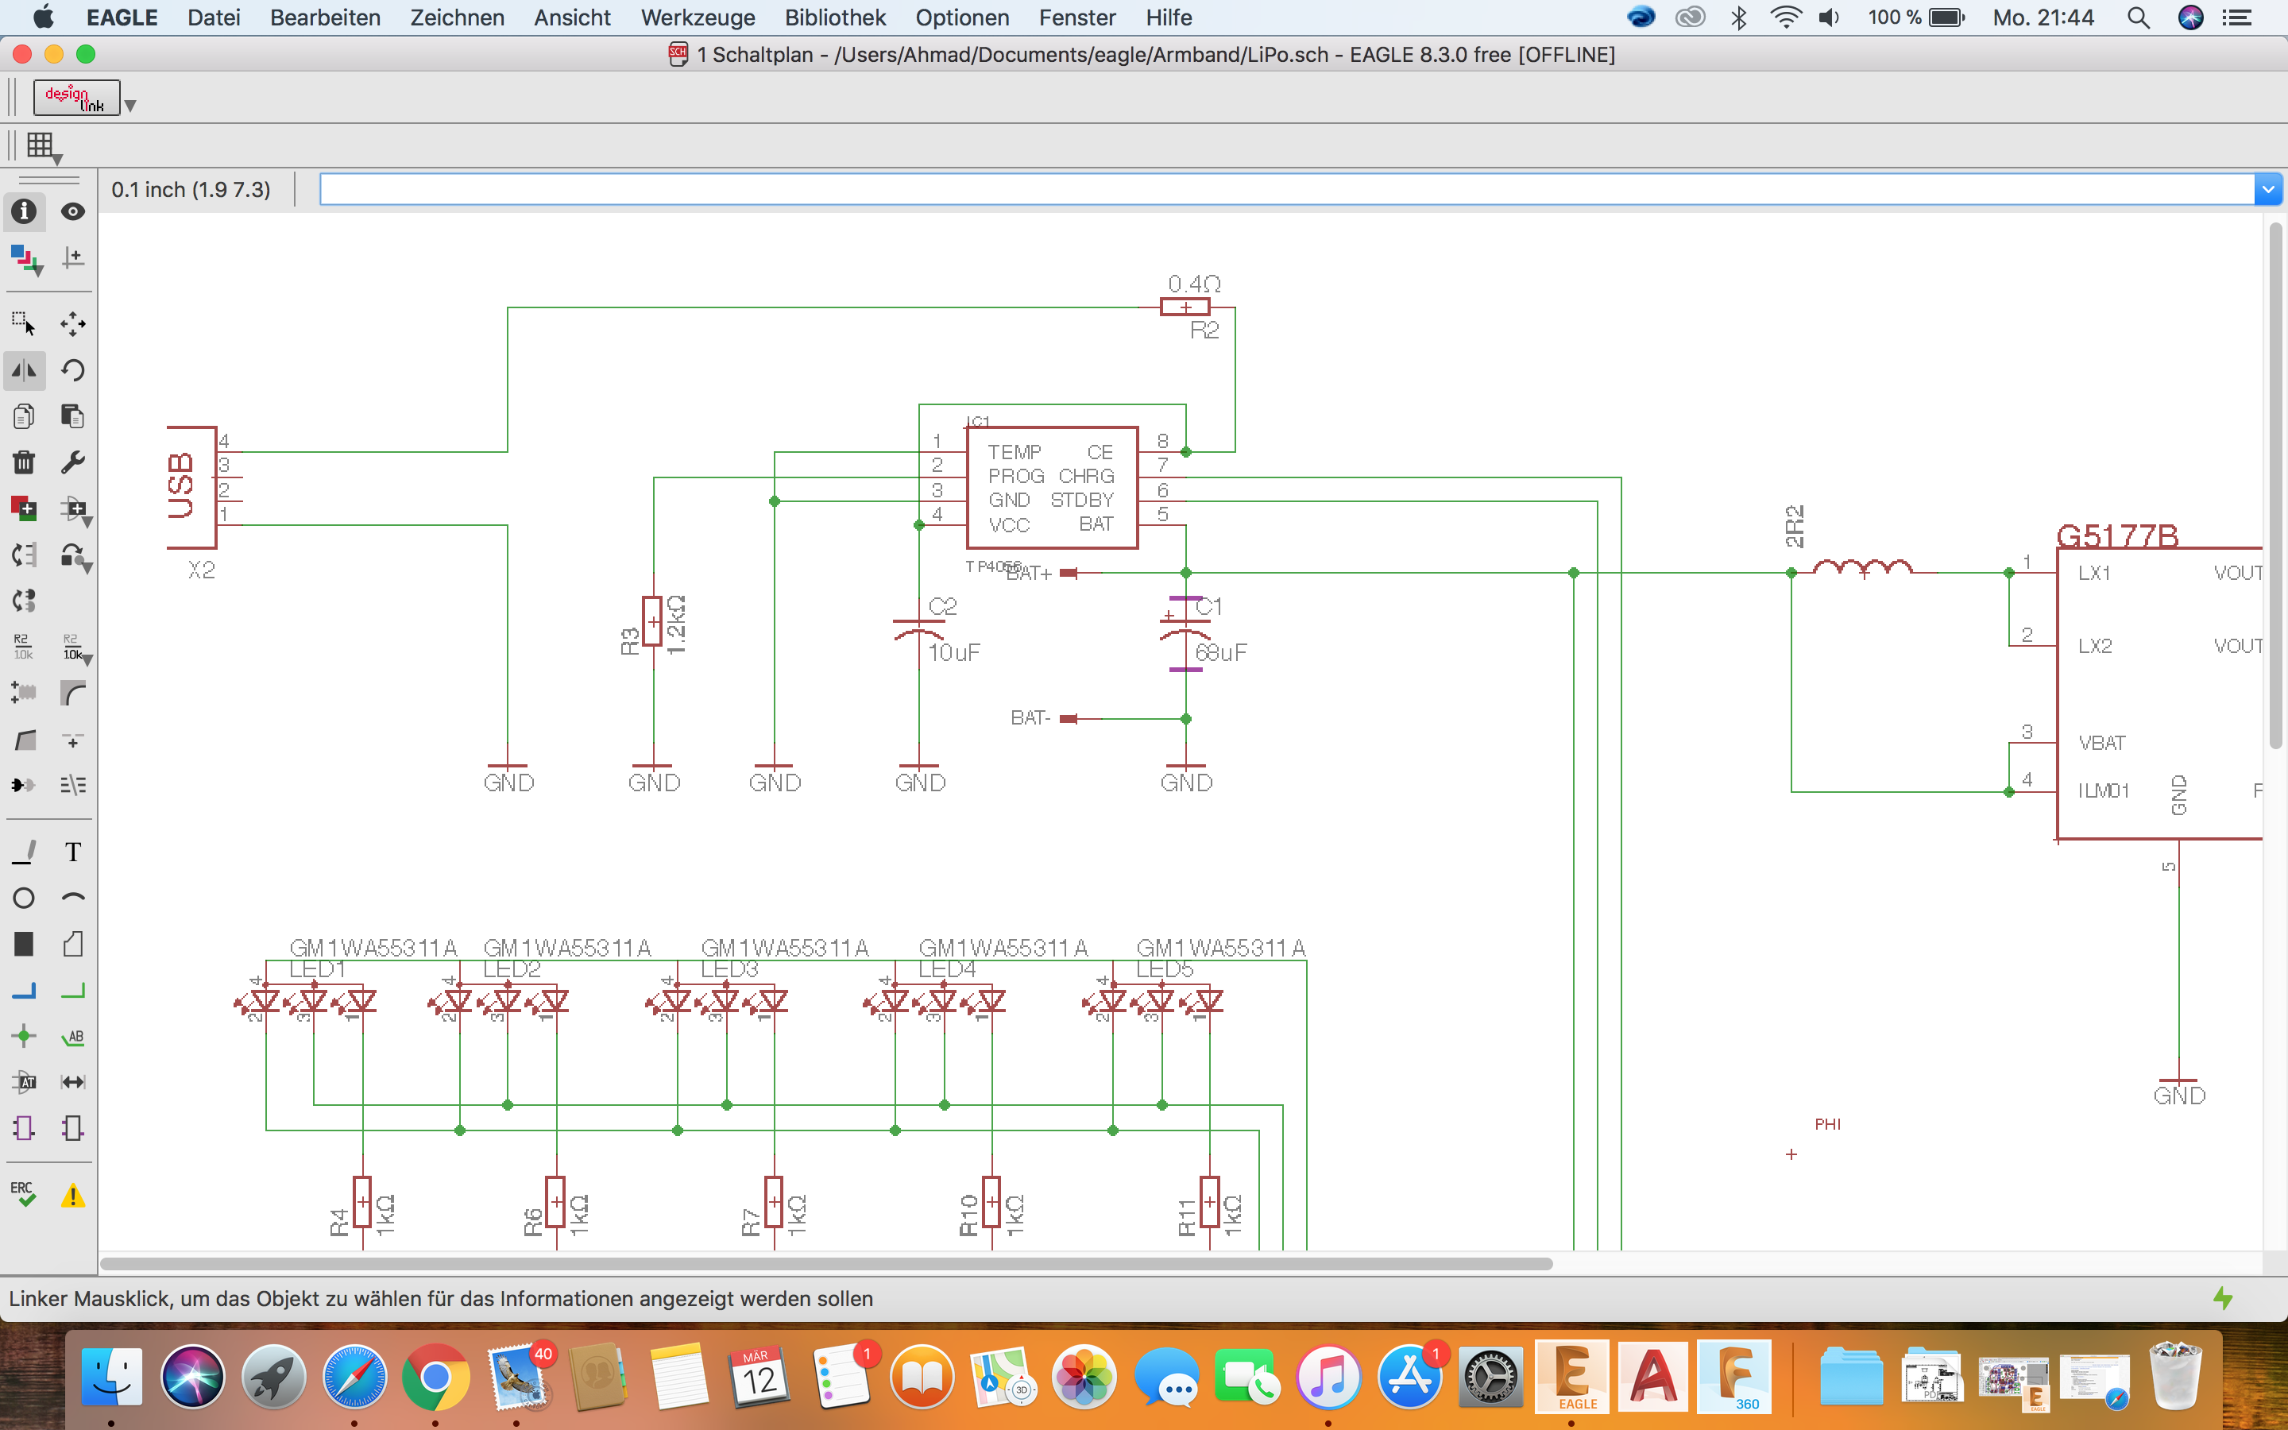2288x1430 pixels.
Task: Open the command line history dropdown
Action: pyautogui.click(x=2268, y=190)
